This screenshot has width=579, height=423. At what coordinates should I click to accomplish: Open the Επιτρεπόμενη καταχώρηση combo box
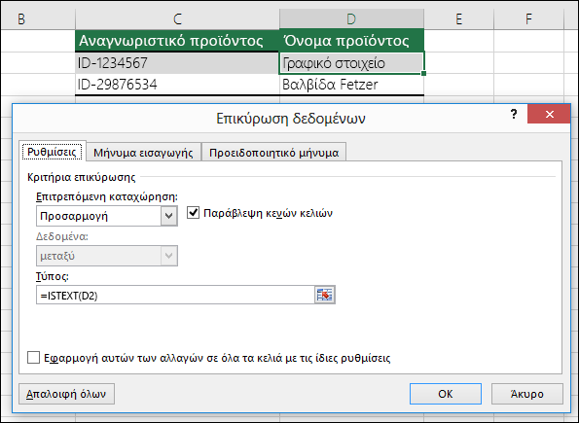point(107,216)
